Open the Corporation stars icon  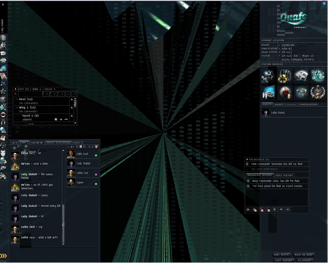(x=3, y=91)
